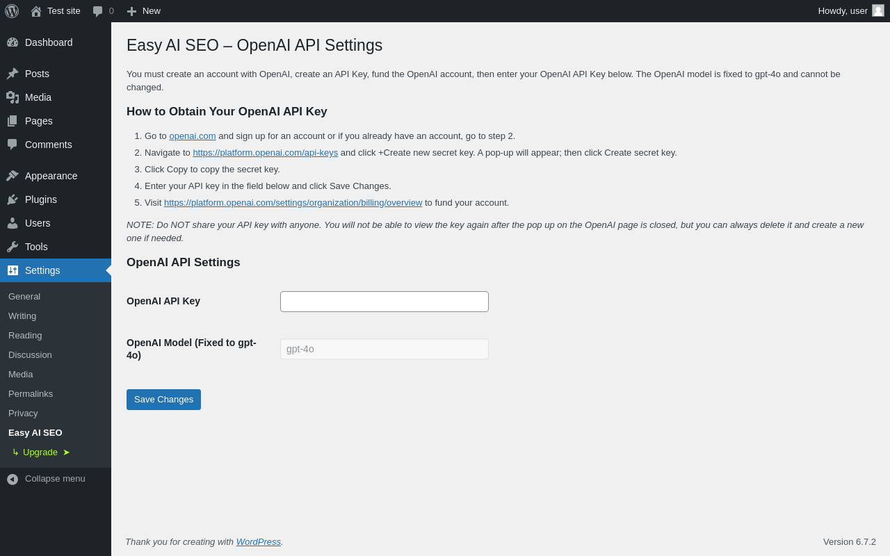The image size is (890, 556).
Task: Open the Test site home icon
Action: [x=36, y=11]
